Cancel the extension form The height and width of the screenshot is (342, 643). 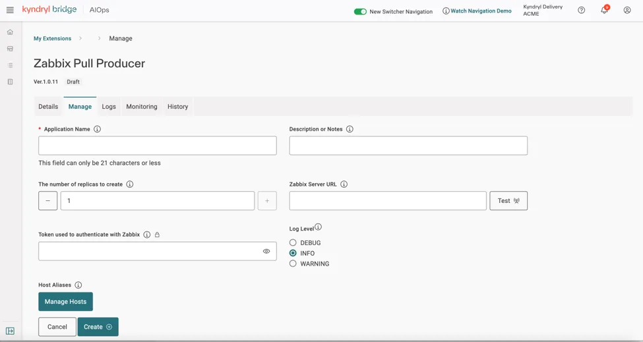click(x=57, y=327)
